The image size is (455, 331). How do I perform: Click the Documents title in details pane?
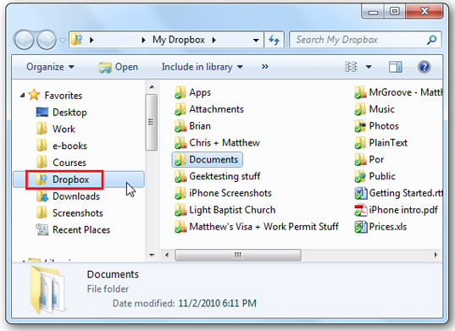coord(113,274)
